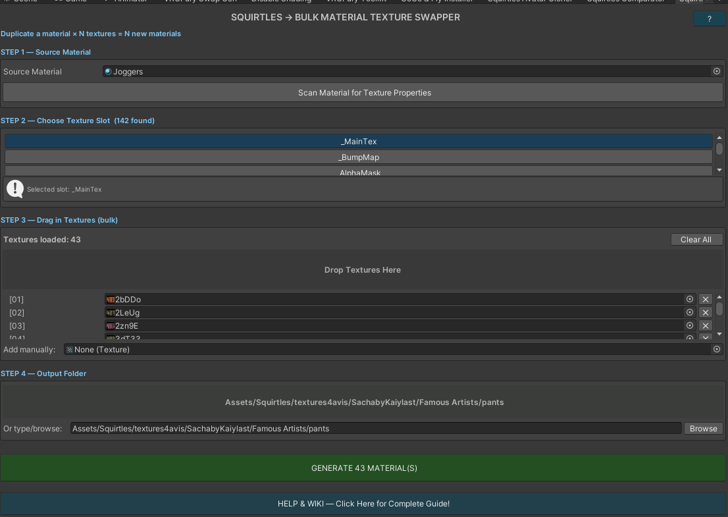728x517 pixels.
Task: Pick the AlphaMask texture slot
Action: pyautogui.click(x=359, y=171)
